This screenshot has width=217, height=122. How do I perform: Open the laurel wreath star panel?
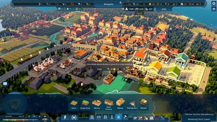pyautogui.click(x=74, y=118)
